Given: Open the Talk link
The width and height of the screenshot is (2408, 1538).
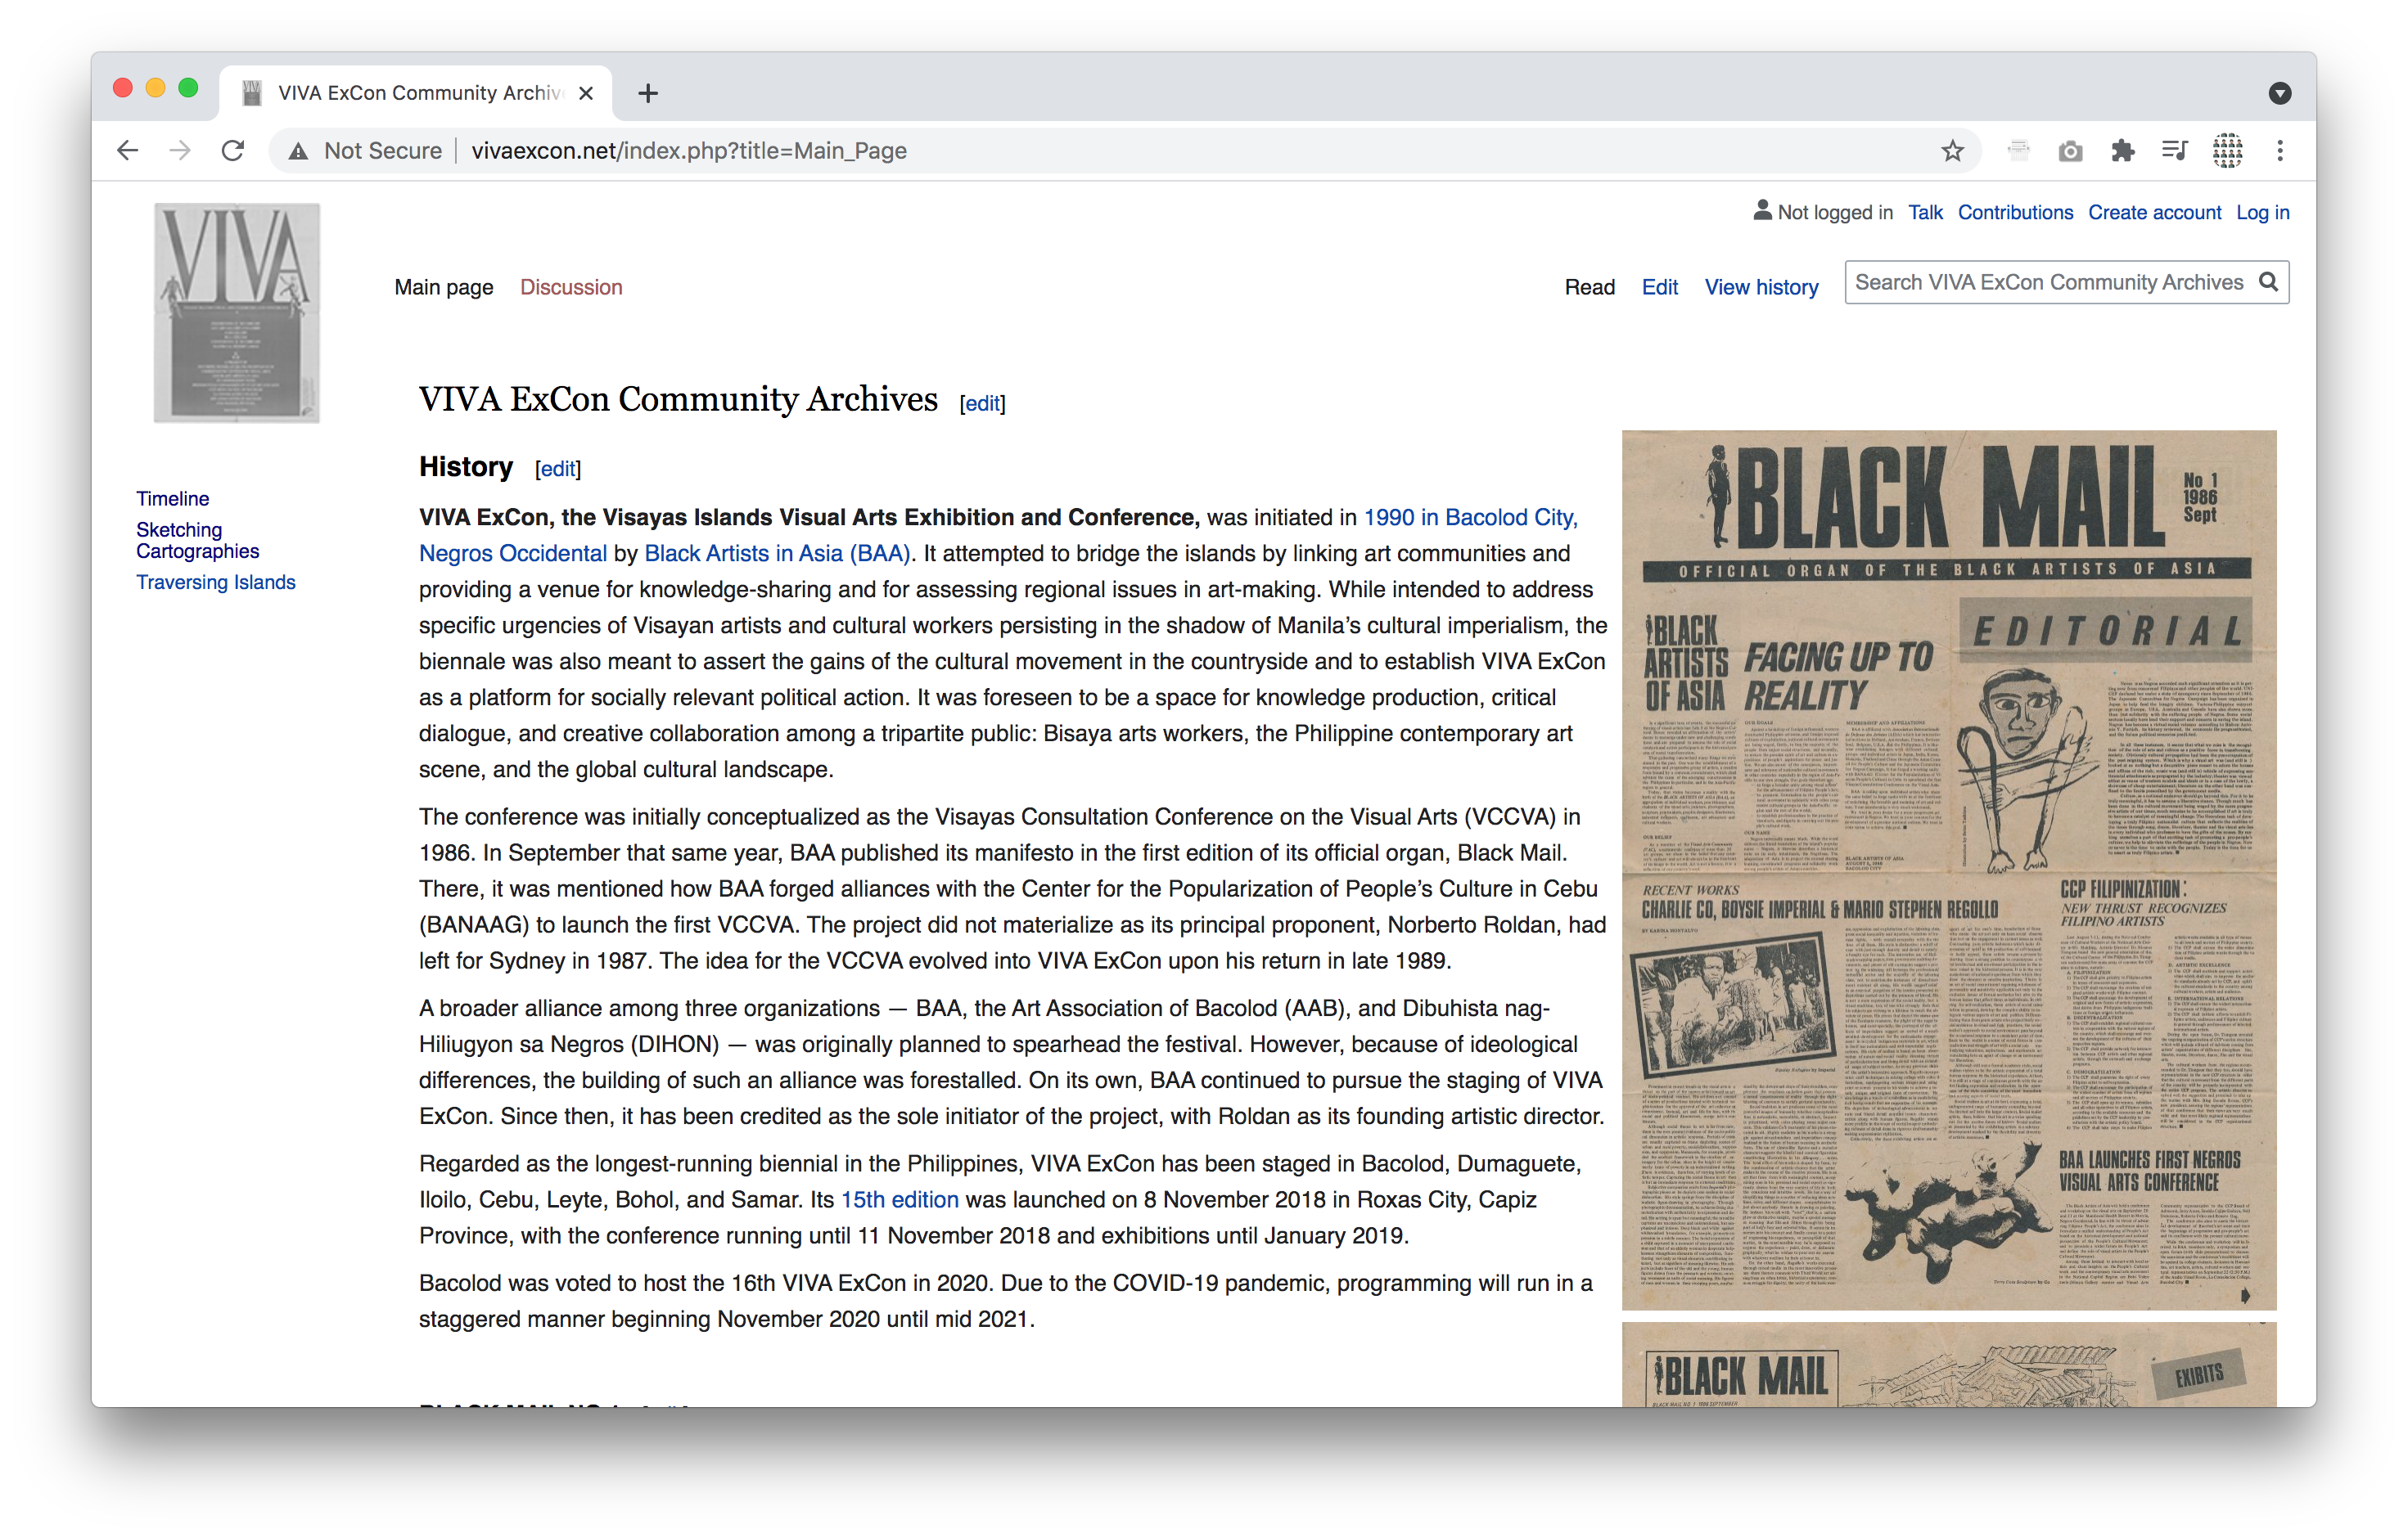Looking at the screenshot, I should (1925, 213).
